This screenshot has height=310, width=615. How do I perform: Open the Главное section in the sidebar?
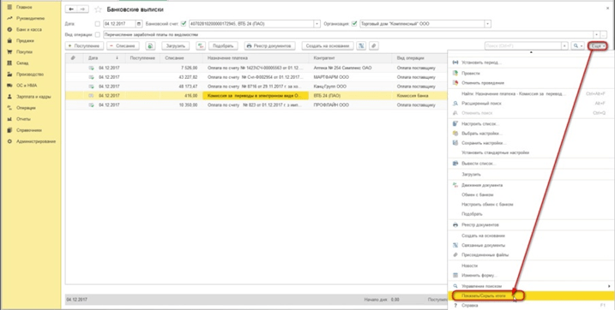[x=24, y=7]
